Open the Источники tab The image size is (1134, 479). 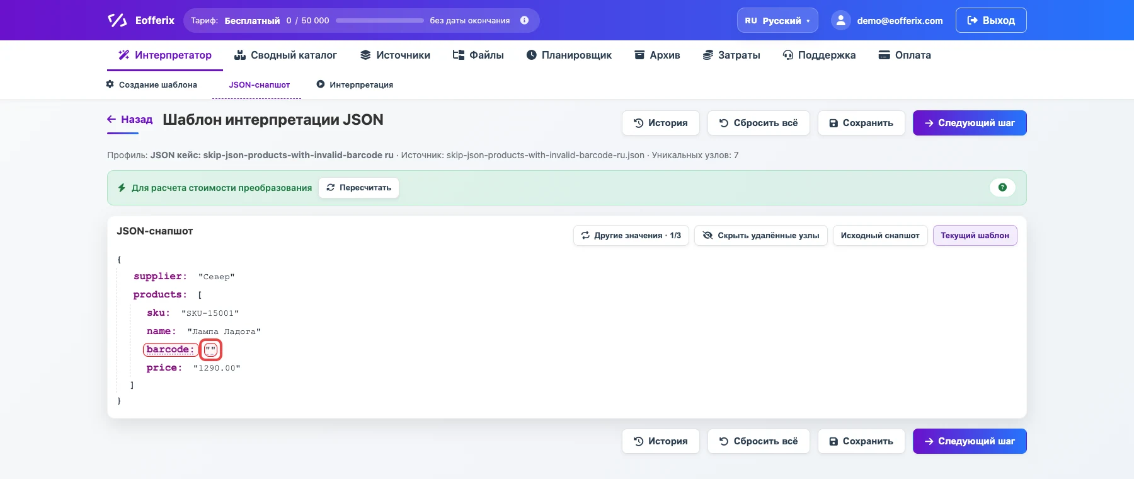coord(395,55)
